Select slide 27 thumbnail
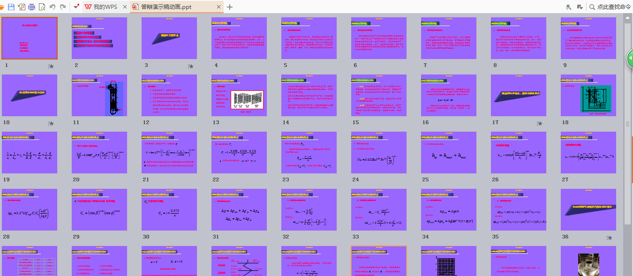 tap(588, 153)
